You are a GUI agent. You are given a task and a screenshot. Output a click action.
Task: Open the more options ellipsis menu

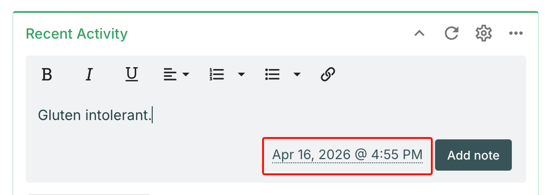point(516,33)
